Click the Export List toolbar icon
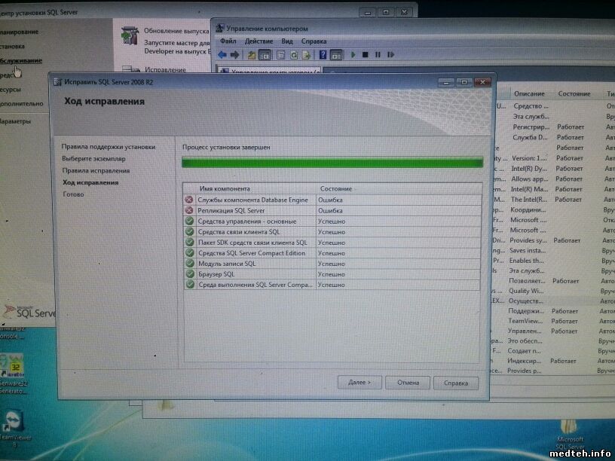 coord(306,55)
